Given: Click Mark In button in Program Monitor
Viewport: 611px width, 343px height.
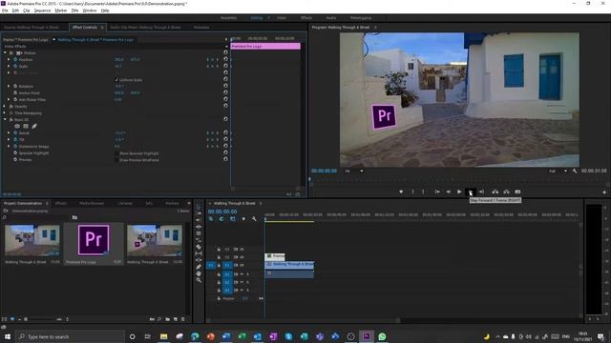Looking at the screenshot, I should click(x=412, y=192).
